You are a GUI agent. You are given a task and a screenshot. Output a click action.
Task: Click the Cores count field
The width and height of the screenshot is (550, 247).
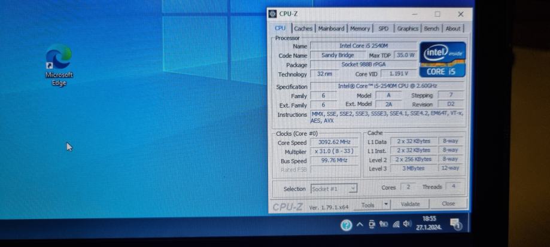tap(408, 187)
